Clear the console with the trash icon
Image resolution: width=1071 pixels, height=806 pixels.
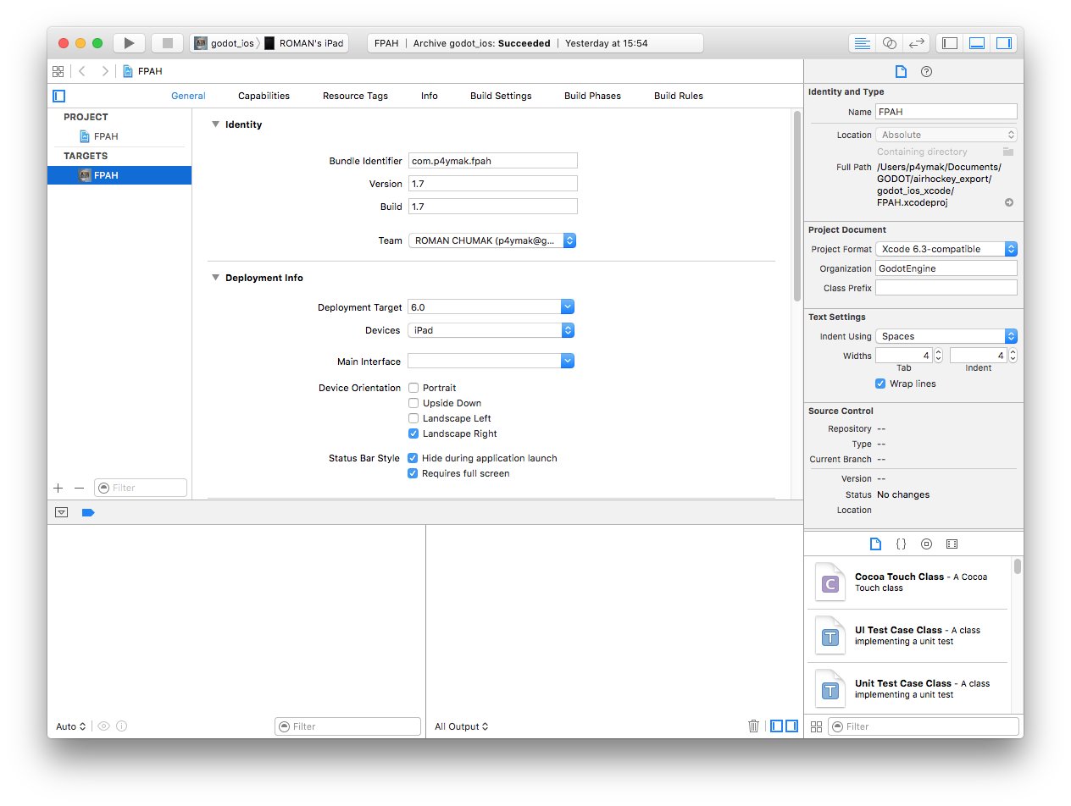point(753,726)
